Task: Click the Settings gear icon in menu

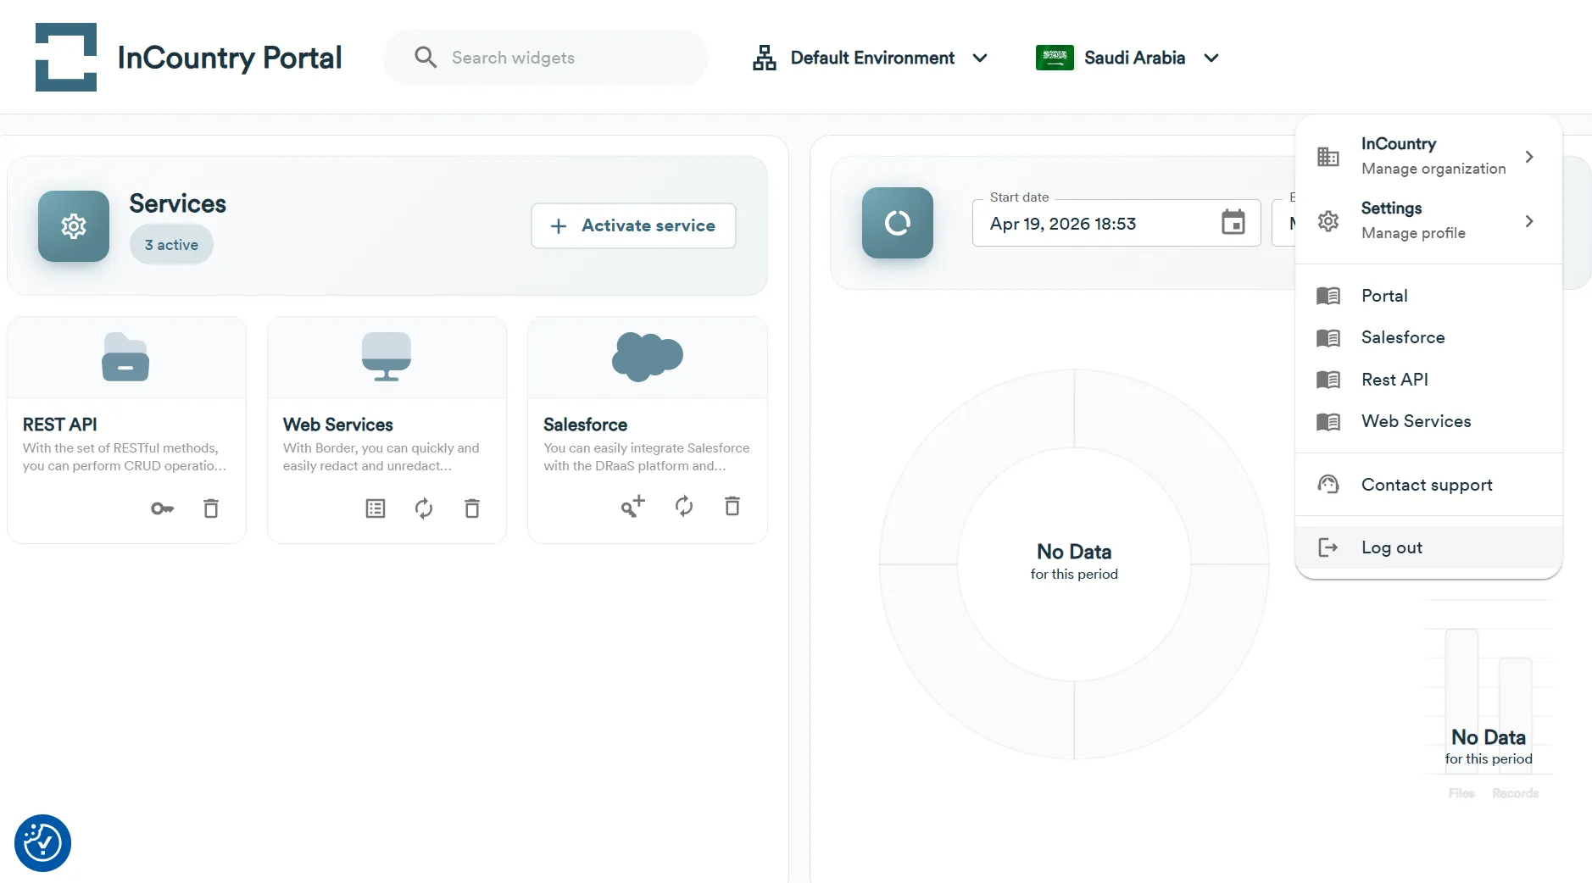Action: pyautogui.click(x=1328, y=221)
